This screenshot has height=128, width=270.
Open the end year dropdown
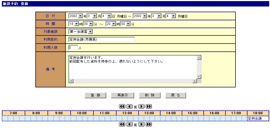pos(140,16)
